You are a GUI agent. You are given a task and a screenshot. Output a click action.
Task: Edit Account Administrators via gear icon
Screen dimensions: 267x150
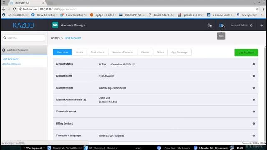coord(254,100)
